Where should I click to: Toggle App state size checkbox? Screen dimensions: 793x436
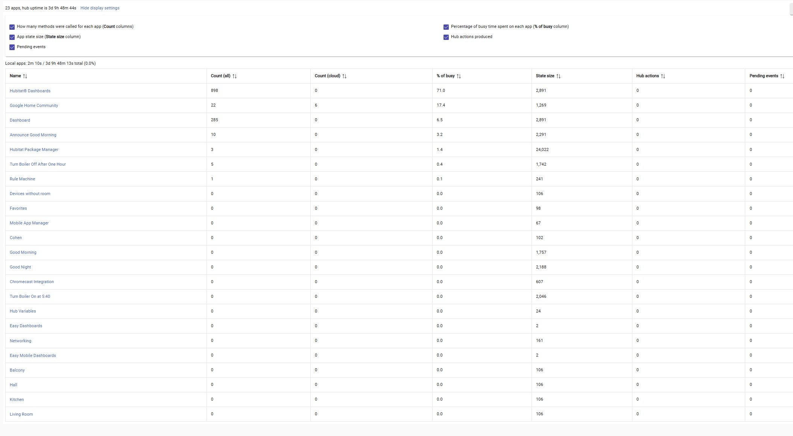pyautogui.click(x=12, y=37)
